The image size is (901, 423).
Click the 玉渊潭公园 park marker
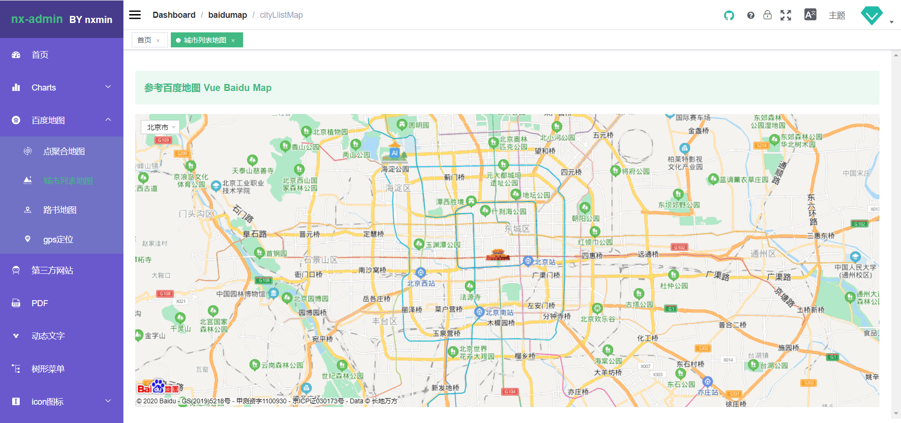pyautogui.click(x=419, y=244)
